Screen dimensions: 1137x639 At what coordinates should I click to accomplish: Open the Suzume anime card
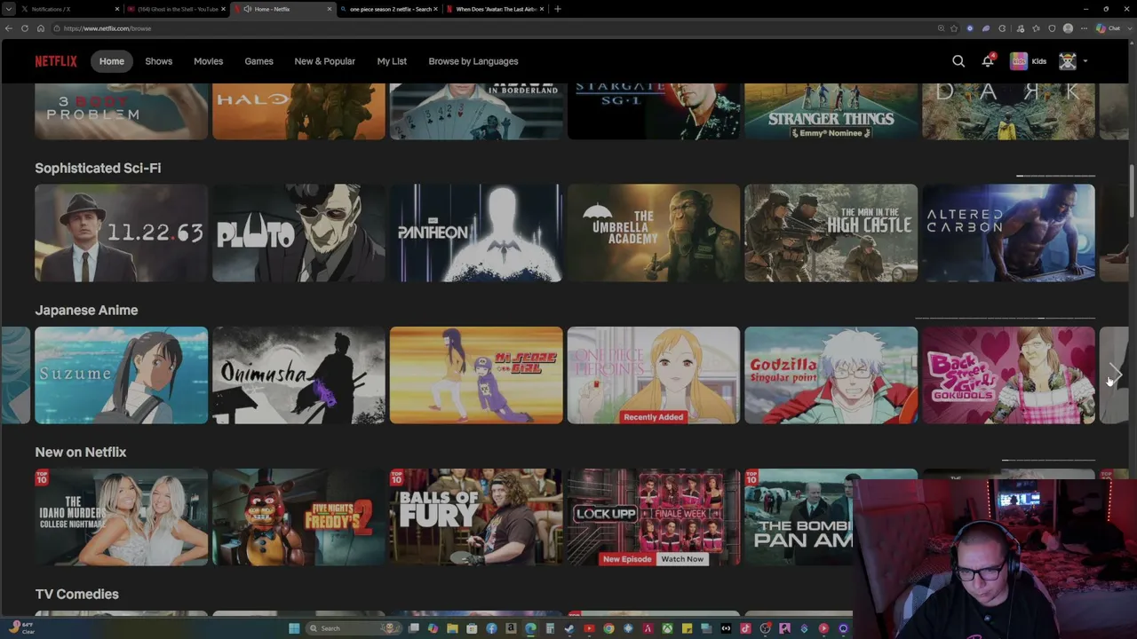tap(121, 375)
